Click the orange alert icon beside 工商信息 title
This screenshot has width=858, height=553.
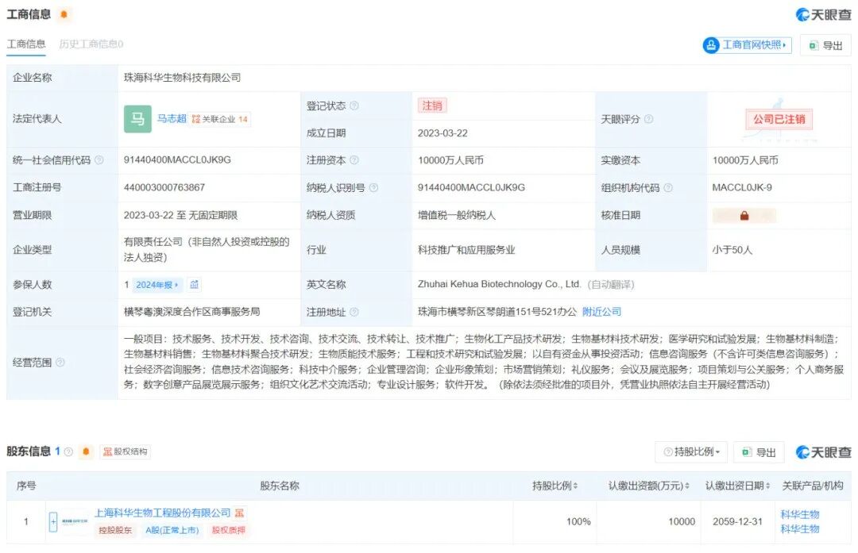[64, 14]
